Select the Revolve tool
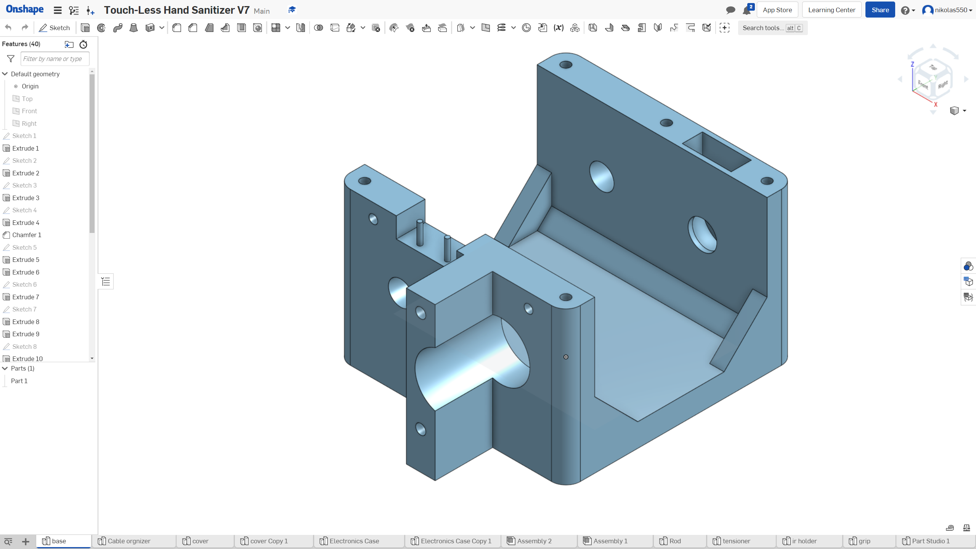The width and height of the screenshot is (976, 549). [x=101, y=27]
